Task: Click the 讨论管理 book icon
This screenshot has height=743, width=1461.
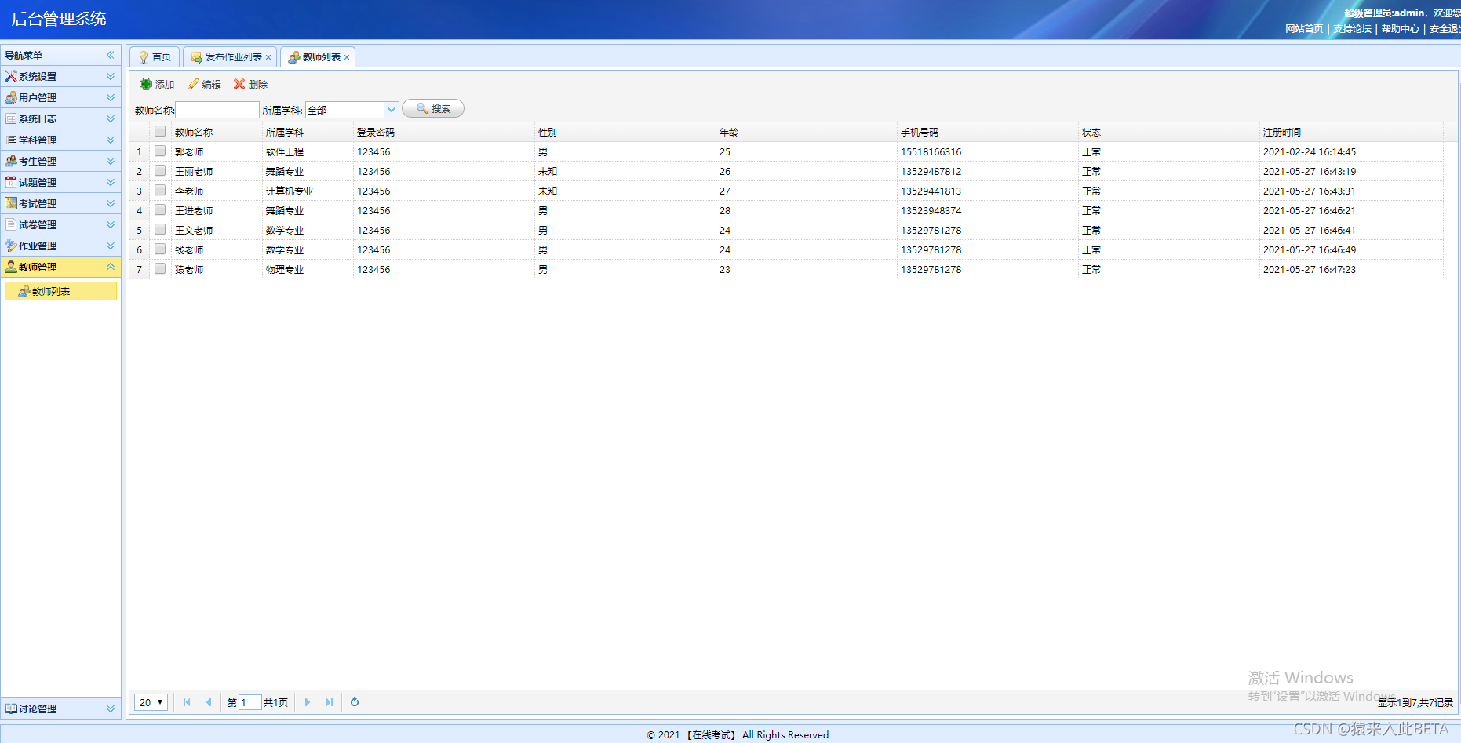Action: pyautogui.click(x=11, y=708)
